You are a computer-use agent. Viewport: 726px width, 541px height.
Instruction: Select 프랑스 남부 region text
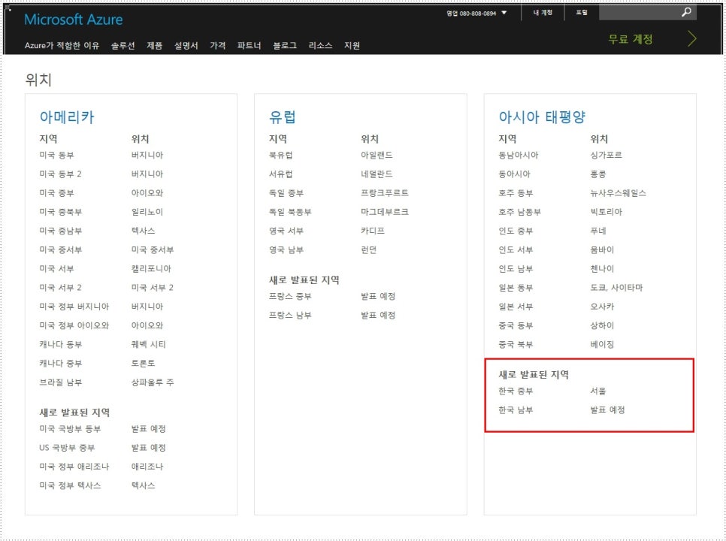(290, 315)
